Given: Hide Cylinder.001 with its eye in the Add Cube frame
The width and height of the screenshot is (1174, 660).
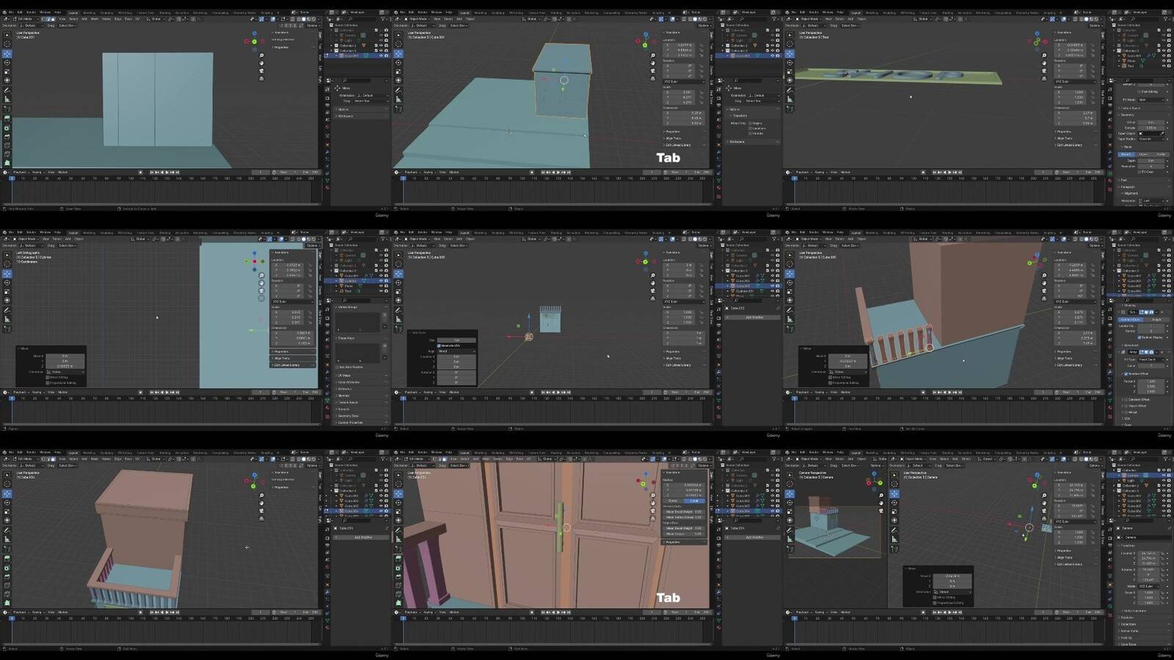Looking at the screenshot, I should coord(772,291).
